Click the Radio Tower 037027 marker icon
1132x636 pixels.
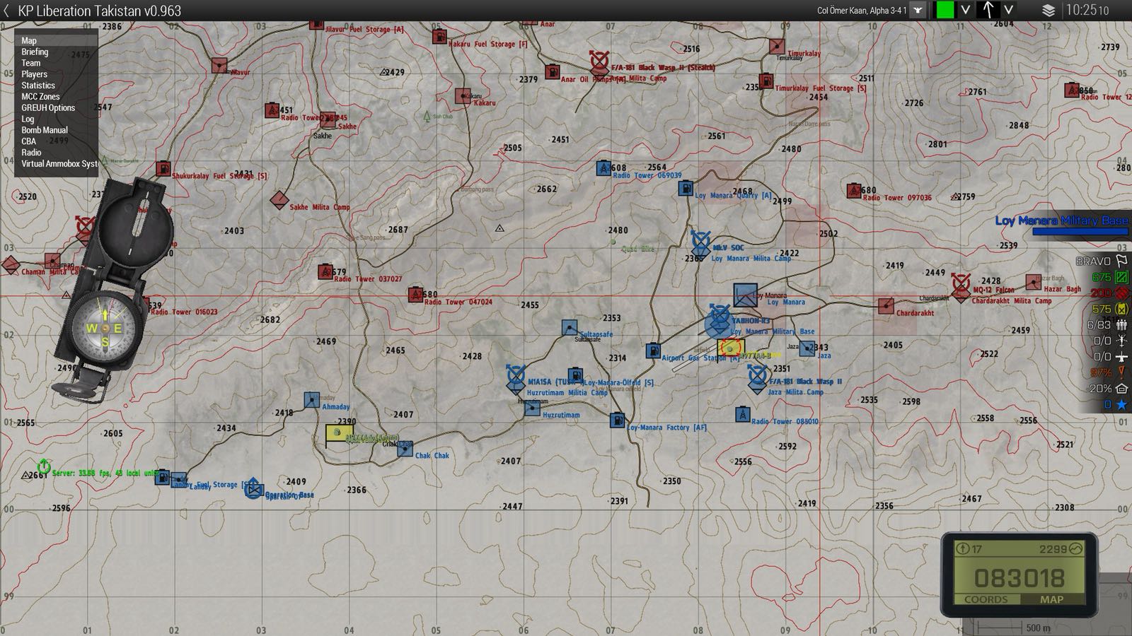(325, 271)
